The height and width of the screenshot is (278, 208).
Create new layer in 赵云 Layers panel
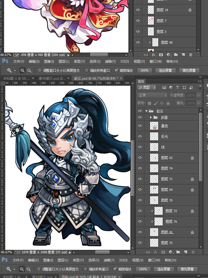pyautogui.click(x=186, y=252)
